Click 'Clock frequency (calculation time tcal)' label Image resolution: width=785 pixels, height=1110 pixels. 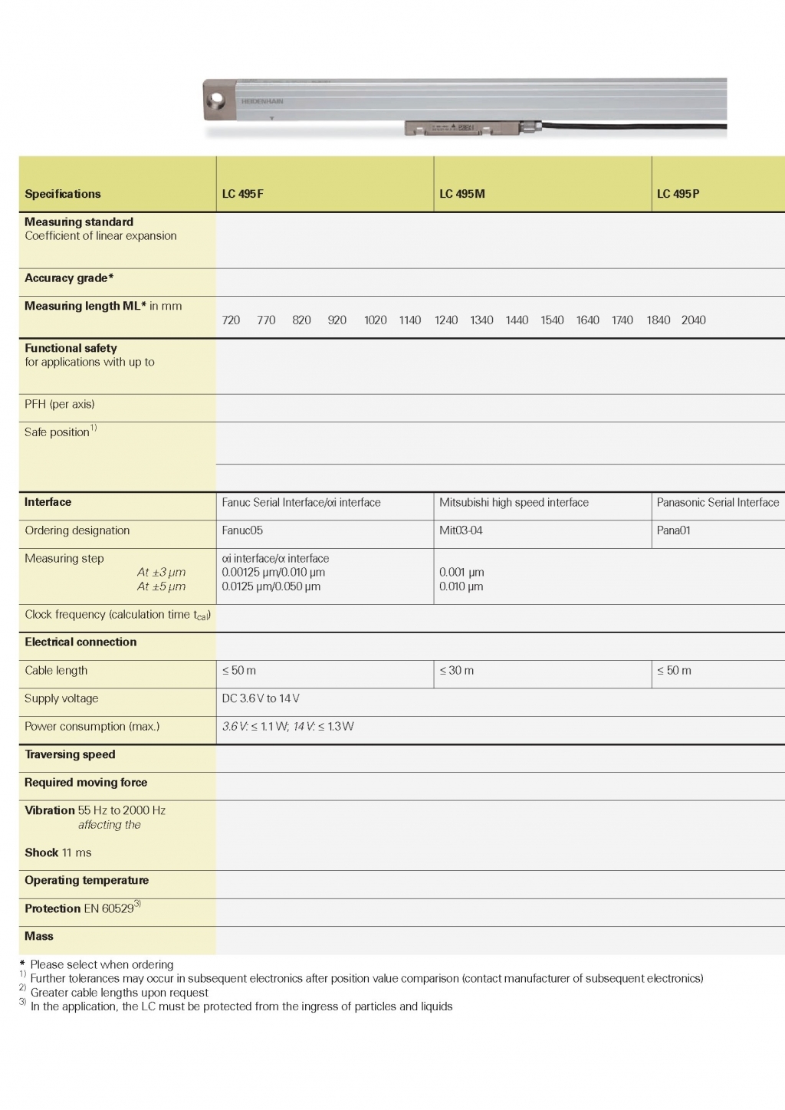[x=118, y=615]
